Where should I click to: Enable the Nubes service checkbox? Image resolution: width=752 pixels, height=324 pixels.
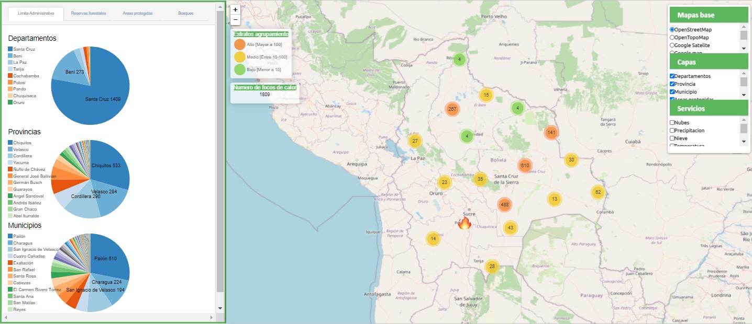[x=672, y=123]
